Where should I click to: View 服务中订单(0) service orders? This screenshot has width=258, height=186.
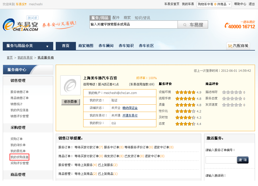tap(114, 147)
